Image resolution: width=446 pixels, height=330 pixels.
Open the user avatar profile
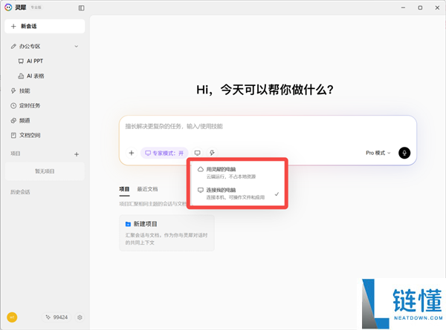pyautogui.click(x=12, y=317)
